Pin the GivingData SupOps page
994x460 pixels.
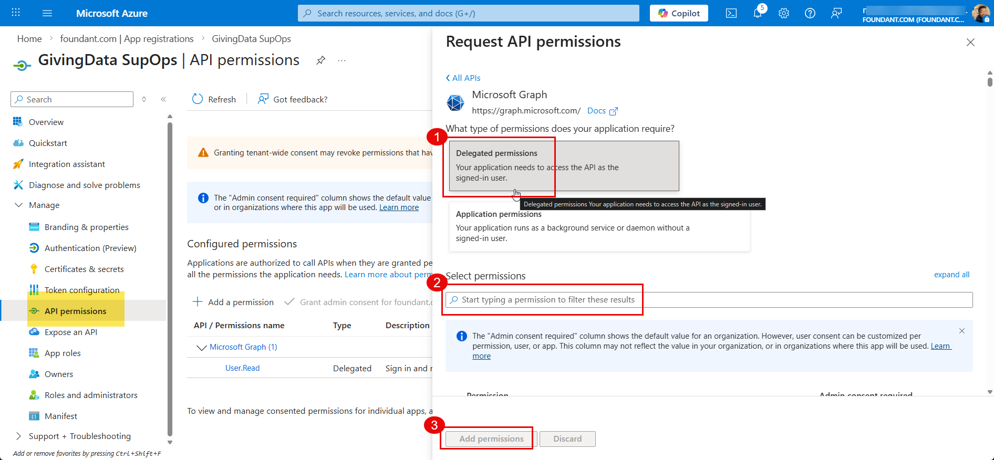(x=320, y=60)
